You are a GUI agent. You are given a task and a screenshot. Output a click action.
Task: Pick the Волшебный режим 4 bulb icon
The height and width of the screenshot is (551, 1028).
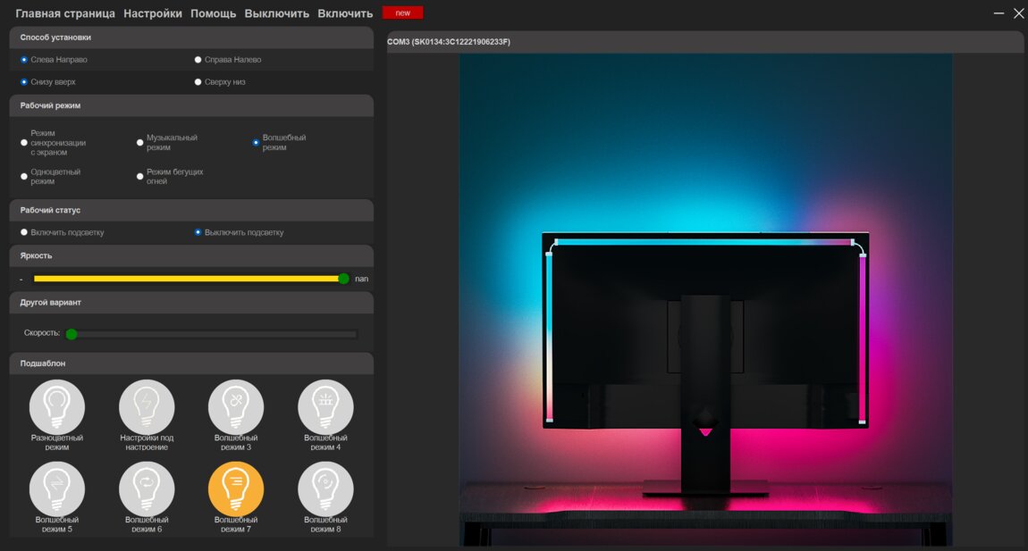325,407
